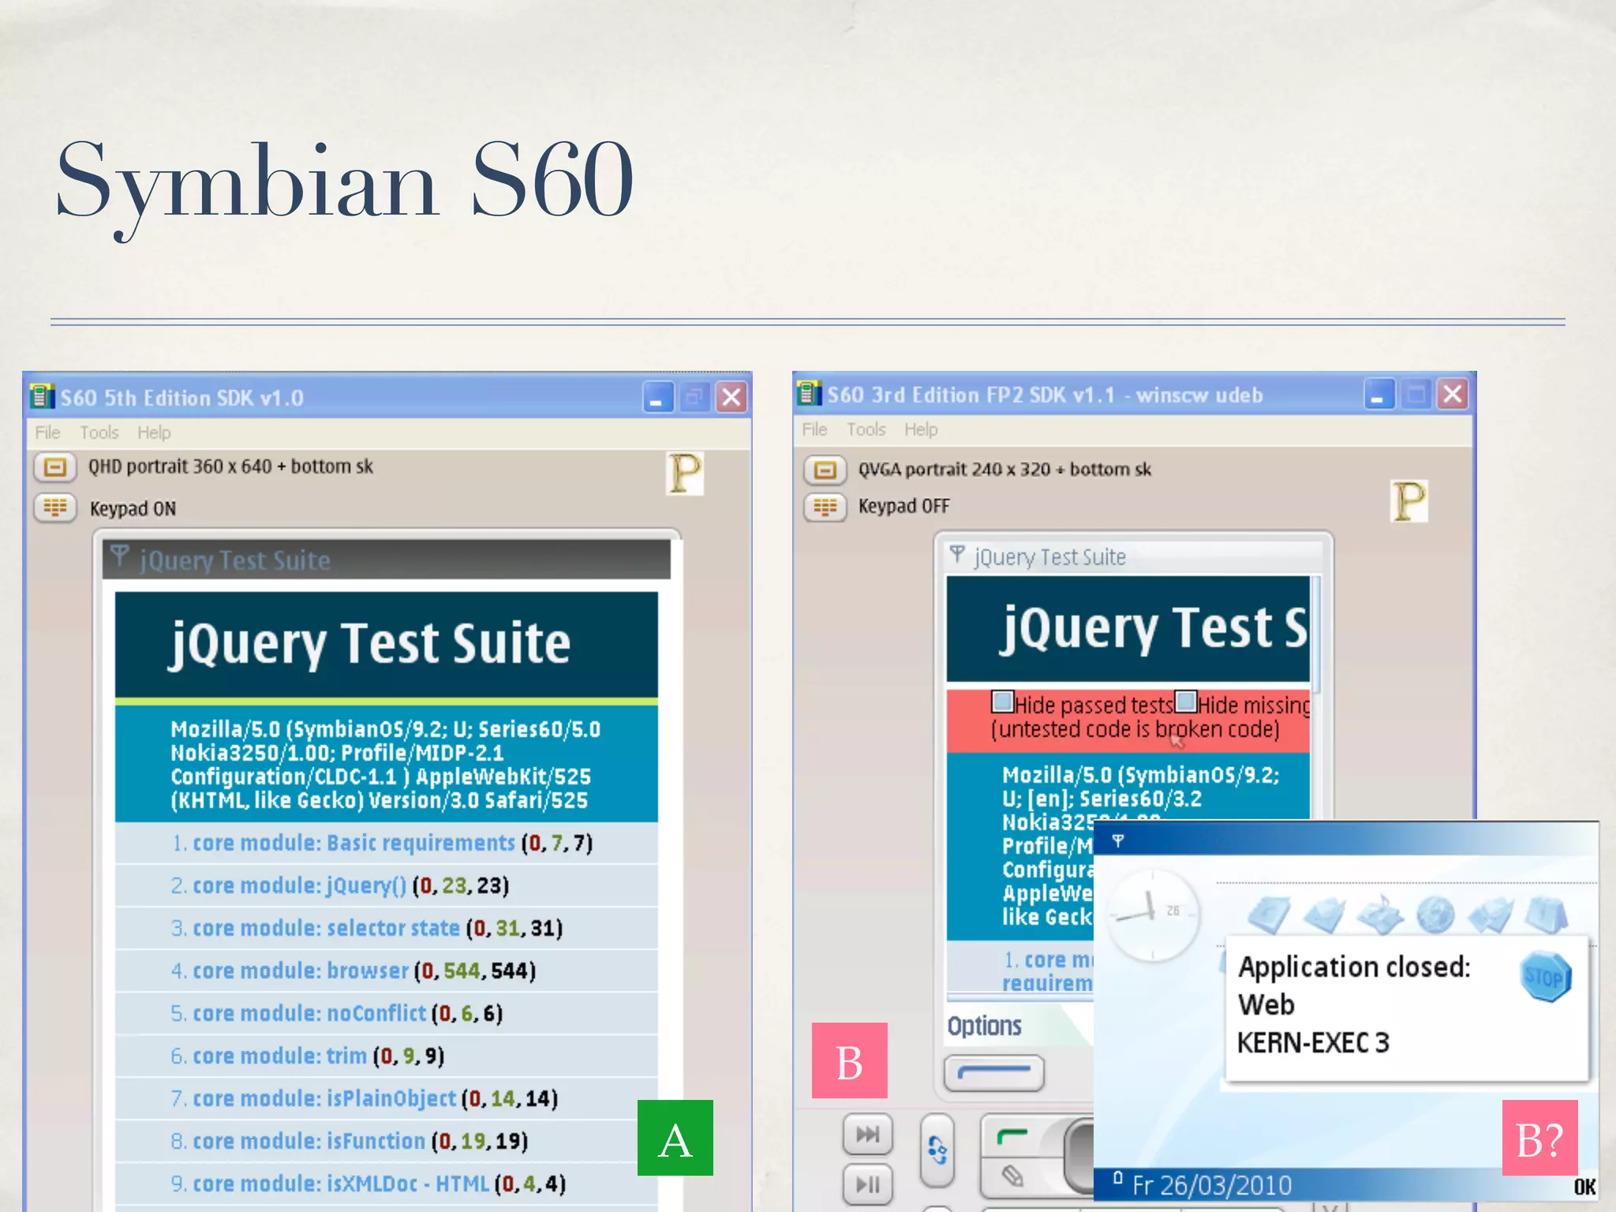Open the Help menu in S60 5th Edition SDK
Screen dimensions: 1616x1212
(x=154, y=432)
